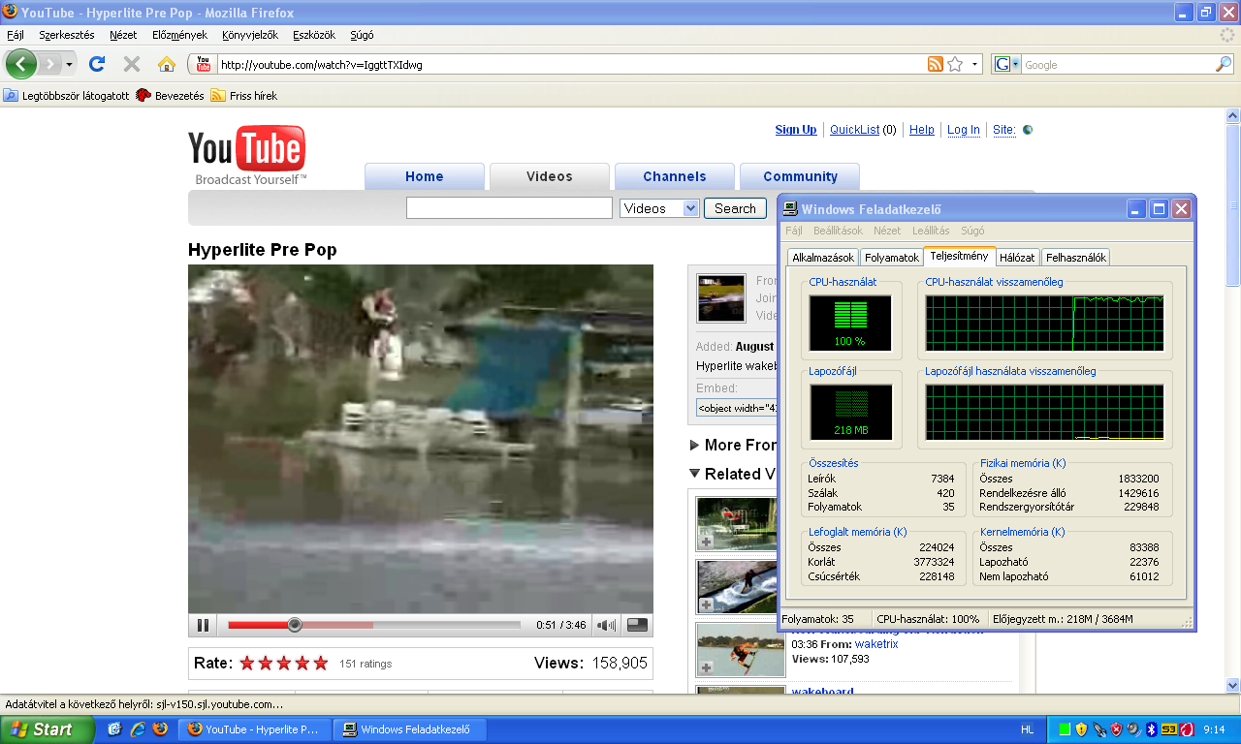Open the Szerkesztés menu
1241x744 pixels.
[67, 35]
